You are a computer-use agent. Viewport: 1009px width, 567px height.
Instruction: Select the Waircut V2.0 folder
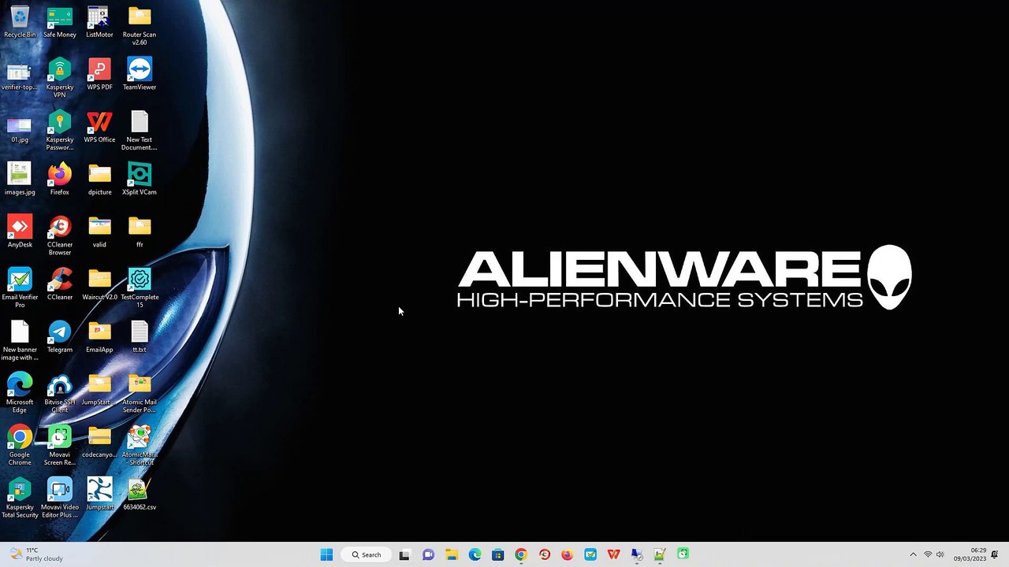point(99,285)
